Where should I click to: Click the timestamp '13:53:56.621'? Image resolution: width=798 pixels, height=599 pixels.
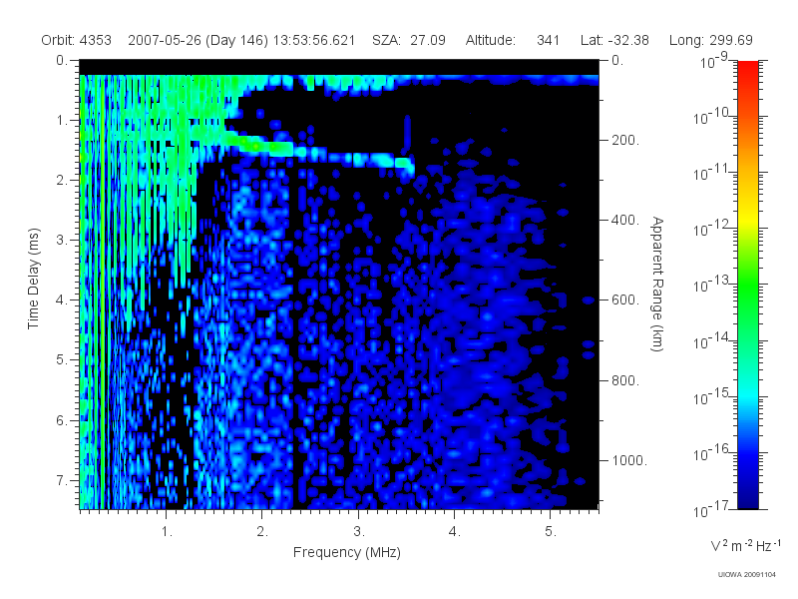pyautogui.click(x=314, y=40)
